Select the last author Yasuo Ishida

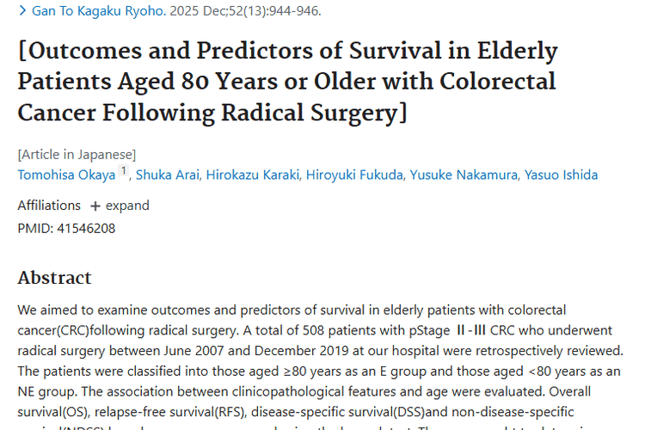[560, 175]
